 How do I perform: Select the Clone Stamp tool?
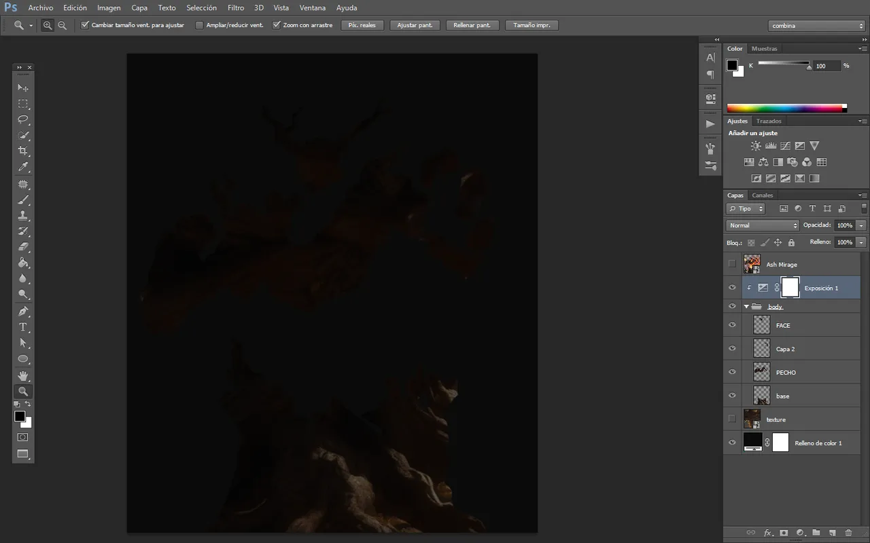click(23, 216)
